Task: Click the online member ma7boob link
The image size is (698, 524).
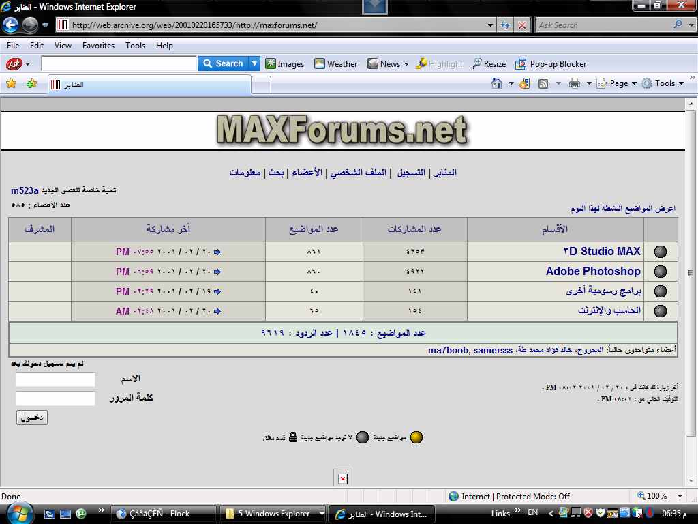Action: pos(448,350)
